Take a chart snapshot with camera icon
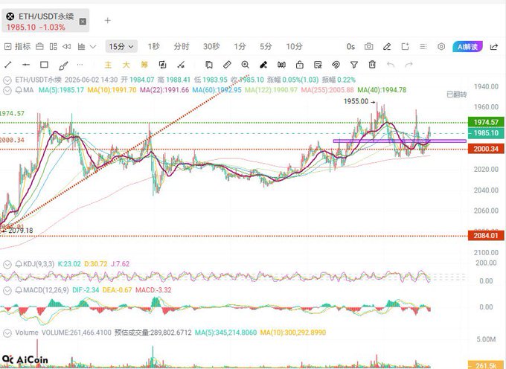 pyautogui.click(x=369, y=46)
